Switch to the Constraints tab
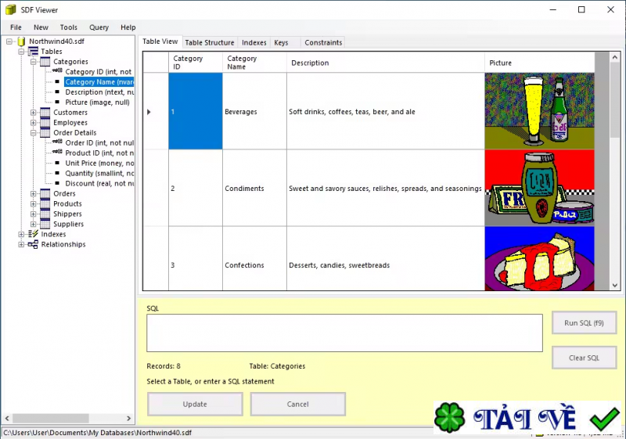The width and height of the screenshot is (626, 439). (323, 42)
